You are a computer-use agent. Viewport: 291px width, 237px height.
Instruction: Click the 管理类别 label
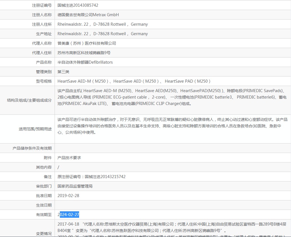(44, 72)
